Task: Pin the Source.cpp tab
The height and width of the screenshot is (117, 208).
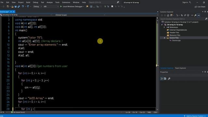Action: coord(11,12)
